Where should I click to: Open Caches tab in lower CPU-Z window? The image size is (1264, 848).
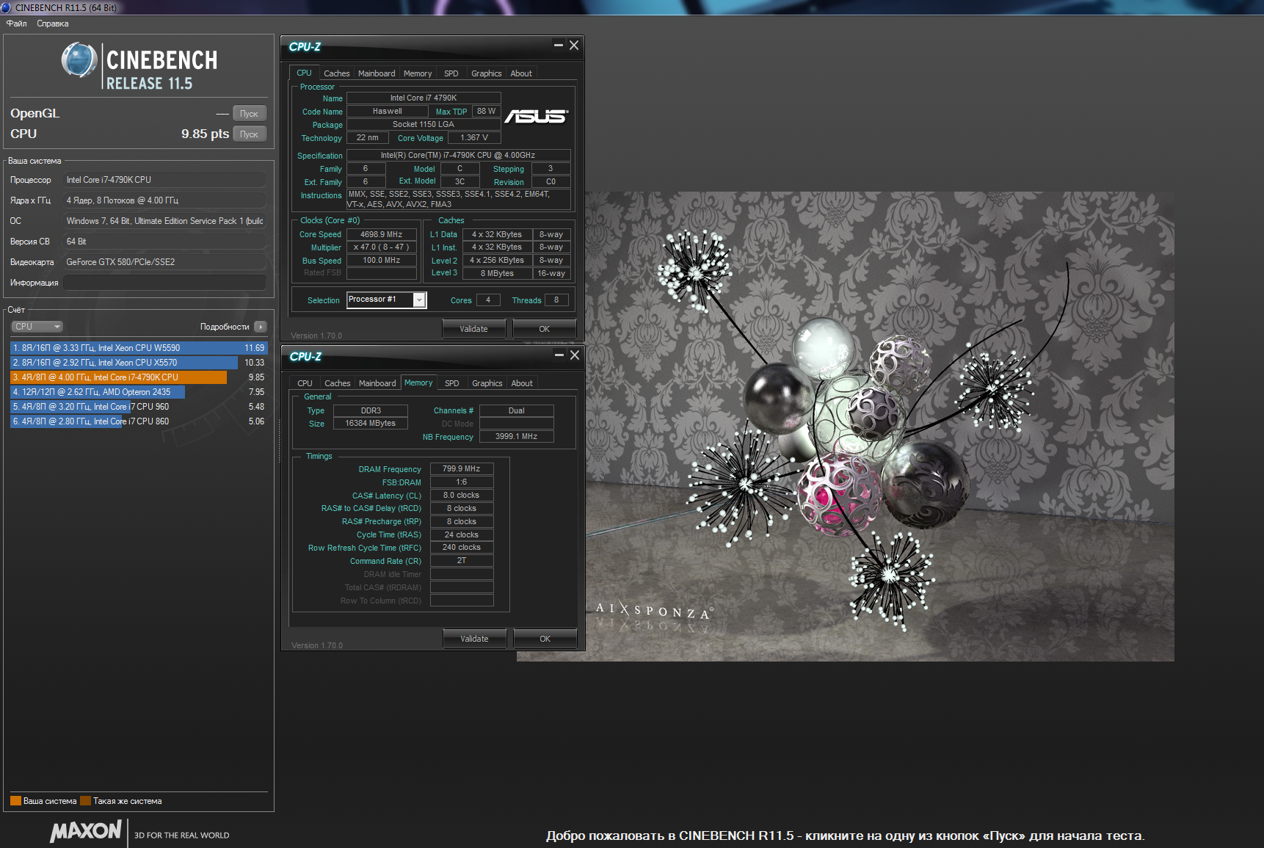click(x=338, y=383)
